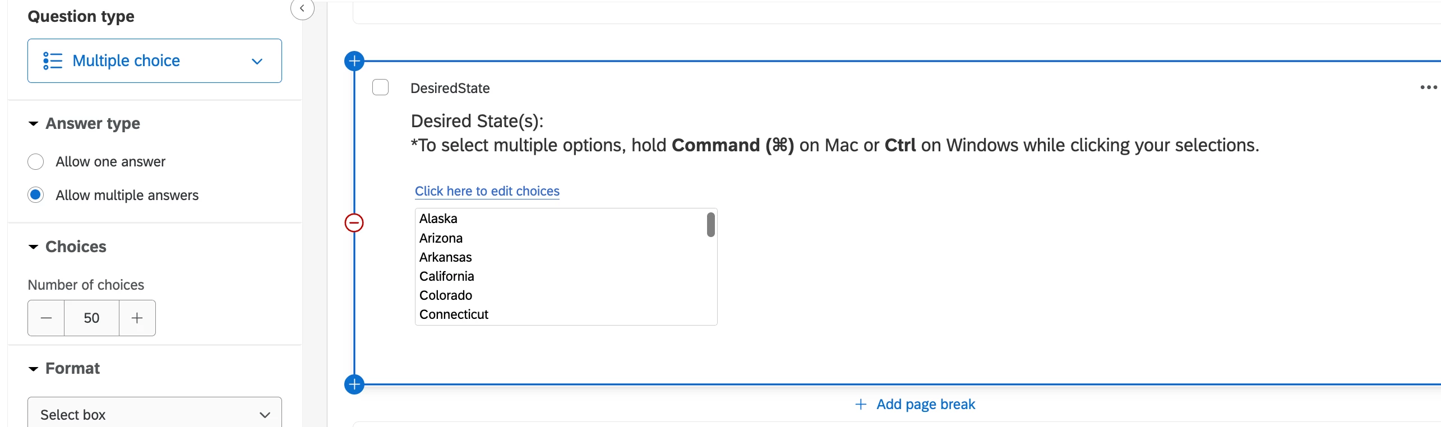
Task: Click the add question plus icon above DesiredState
Action: (x=354, y=61)
